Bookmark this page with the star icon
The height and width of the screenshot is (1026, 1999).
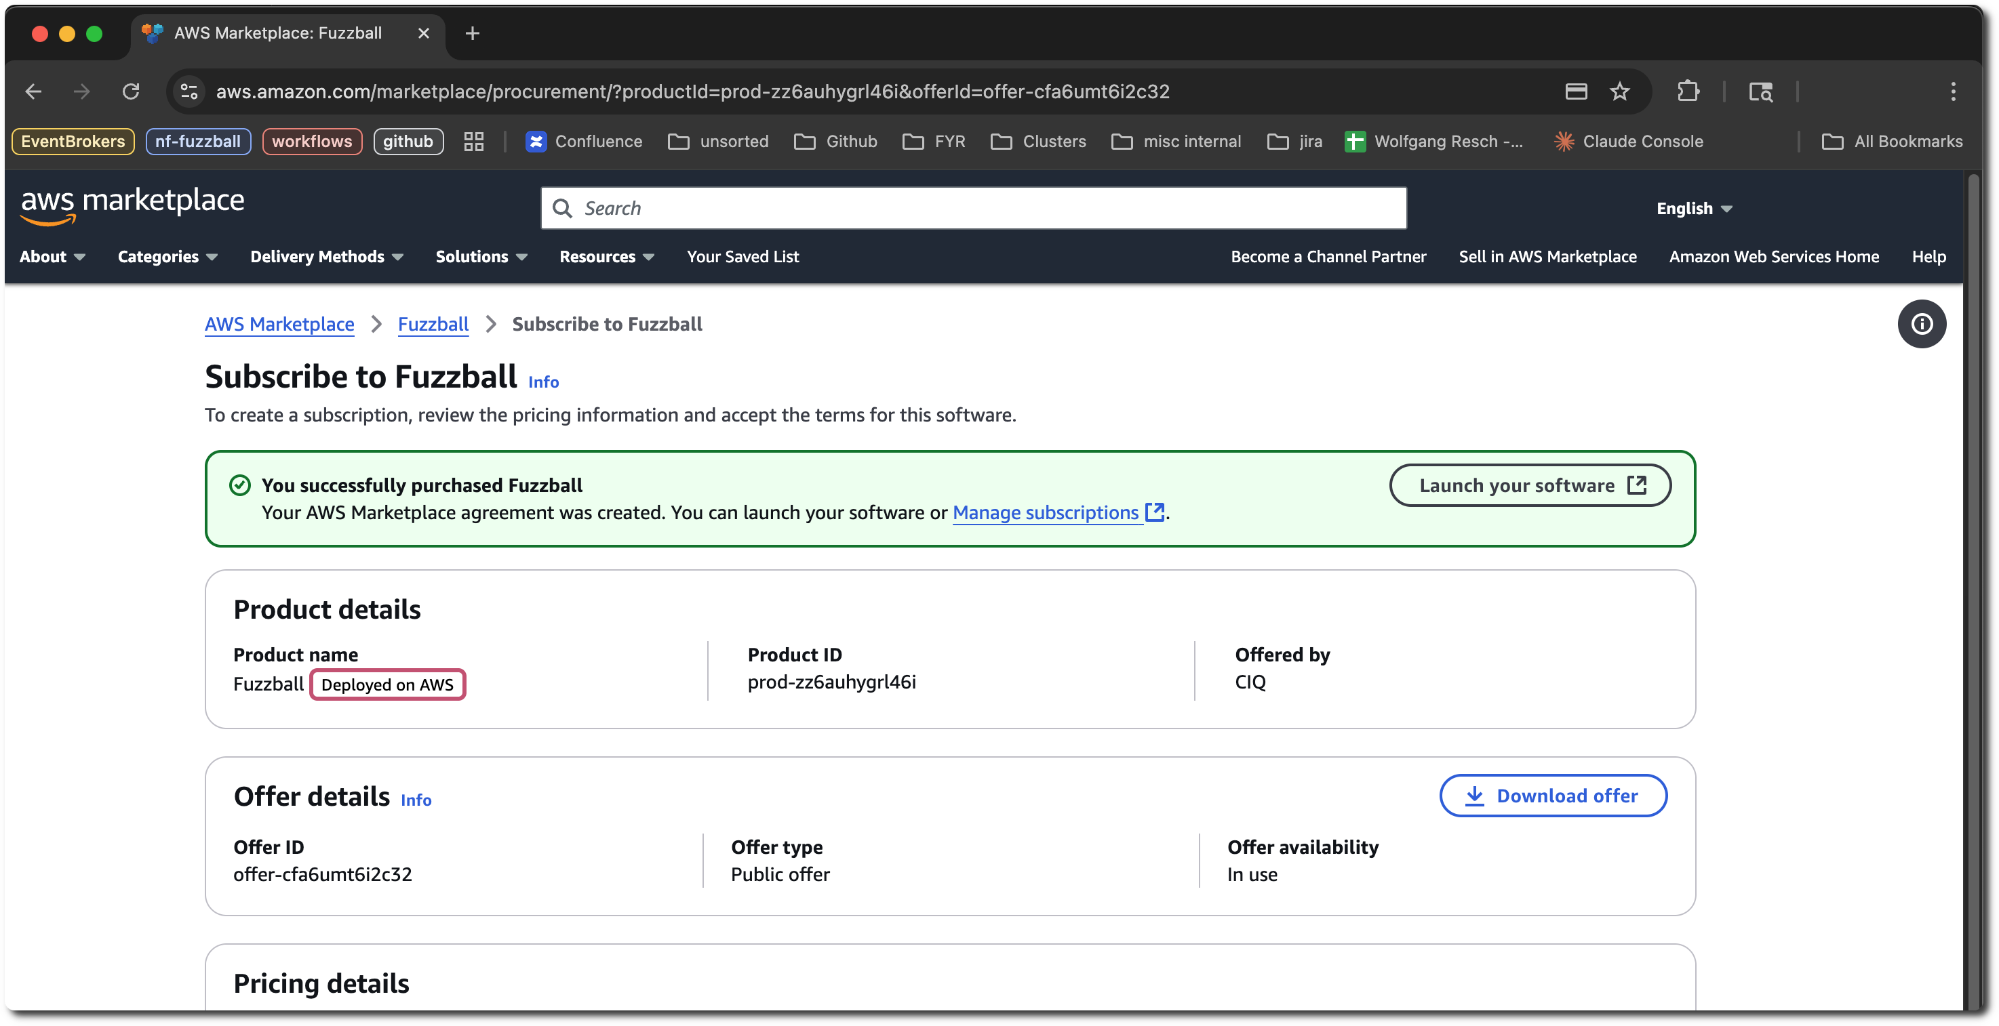tap(1619, 91)
